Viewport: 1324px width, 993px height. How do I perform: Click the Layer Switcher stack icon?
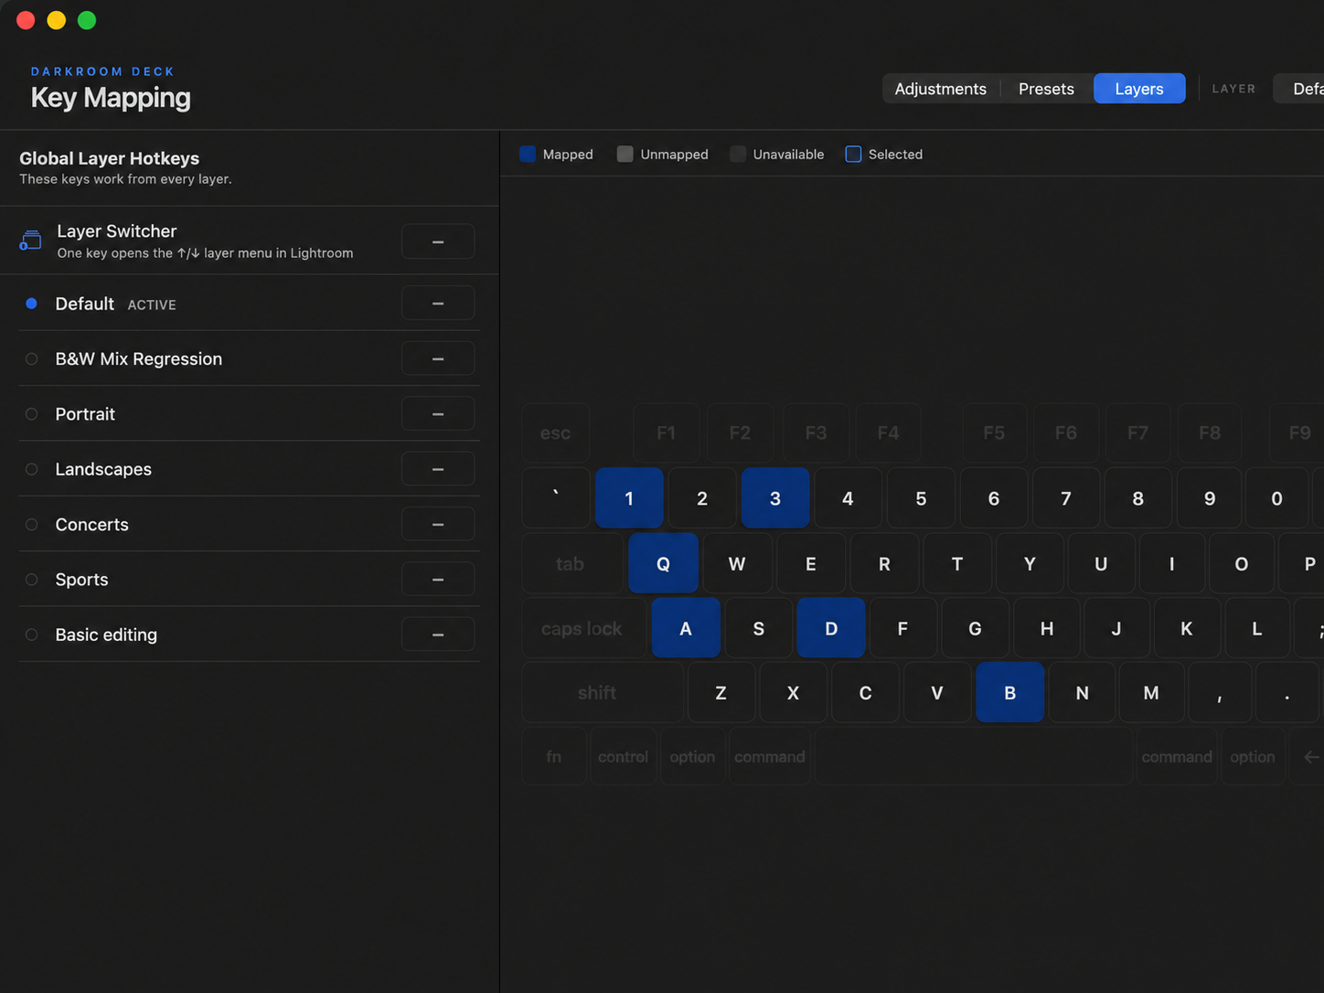click(x=30, y=240)
